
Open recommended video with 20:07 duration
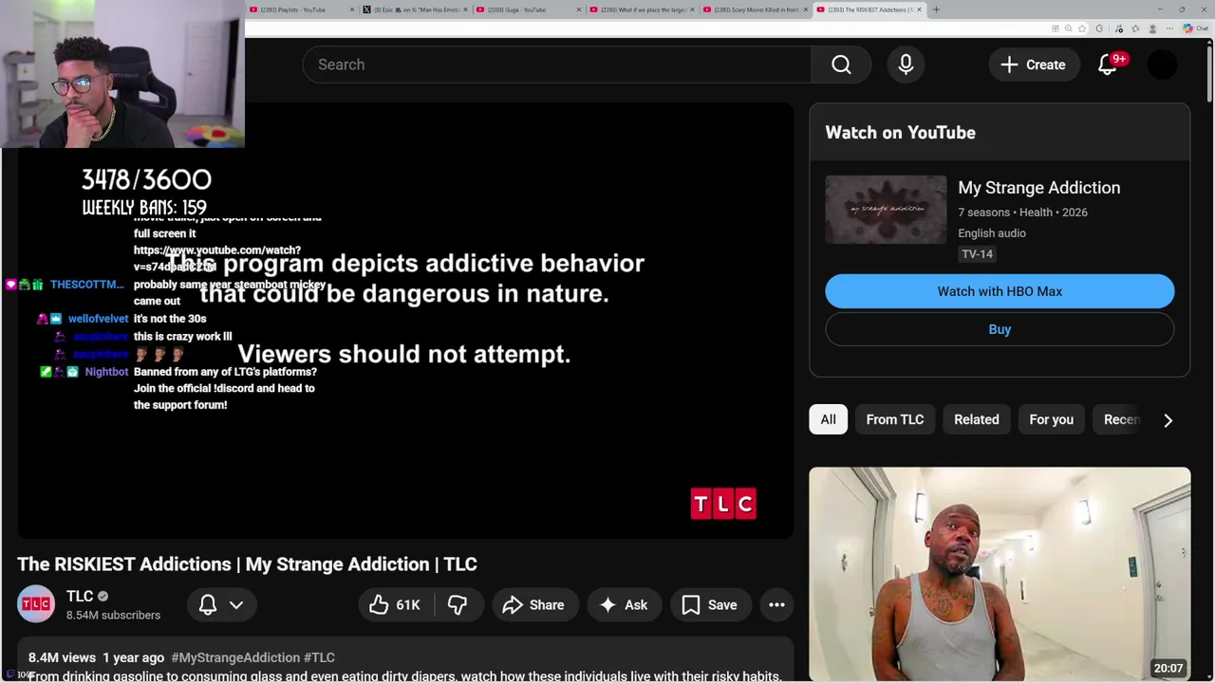[x=1000, y=573]
